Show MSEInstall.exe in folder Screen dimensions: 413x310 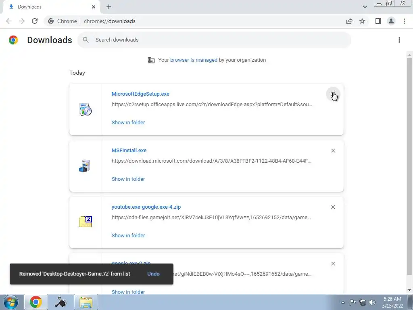(128, 179)
